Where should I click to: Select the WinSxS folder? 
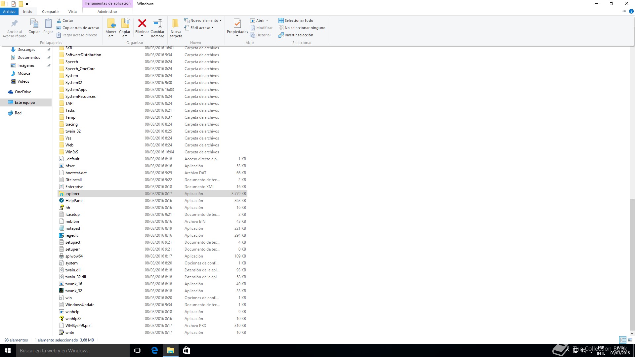(x=71, y=152)
